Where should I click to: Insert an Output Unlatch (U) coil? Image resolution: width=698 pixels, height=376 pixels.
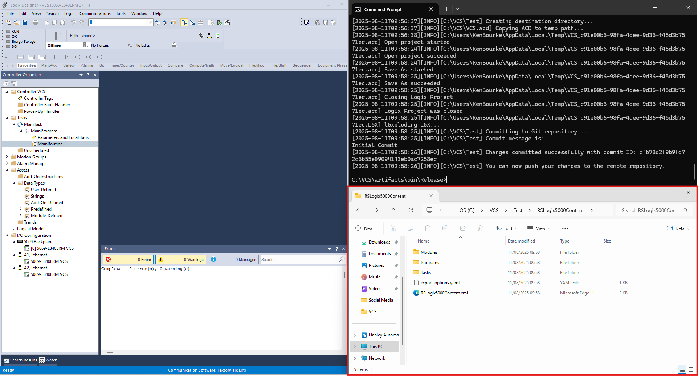[x=89, y=57]
